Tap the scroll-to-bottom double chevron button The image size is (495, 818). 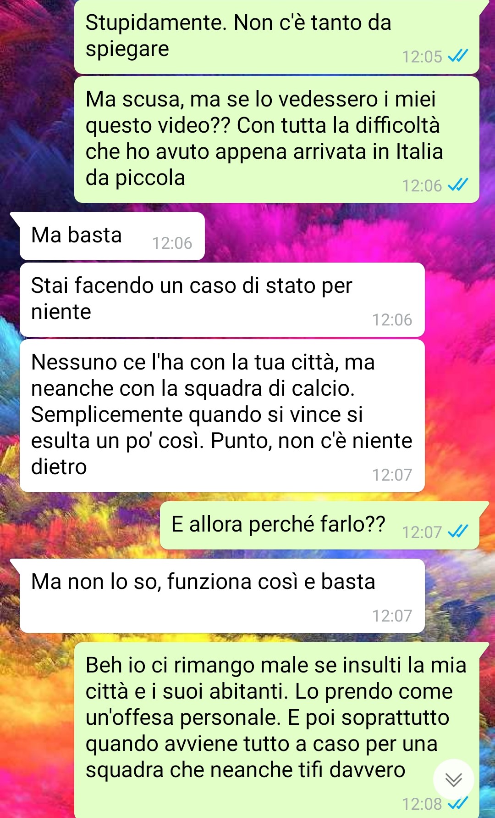tap(454, 779)
